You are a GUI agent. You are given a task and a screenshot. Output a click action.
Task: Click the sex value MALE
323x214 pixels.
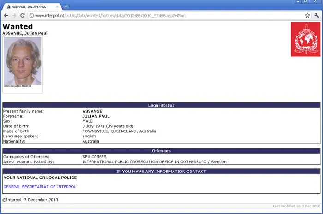[x=88, y=121]
